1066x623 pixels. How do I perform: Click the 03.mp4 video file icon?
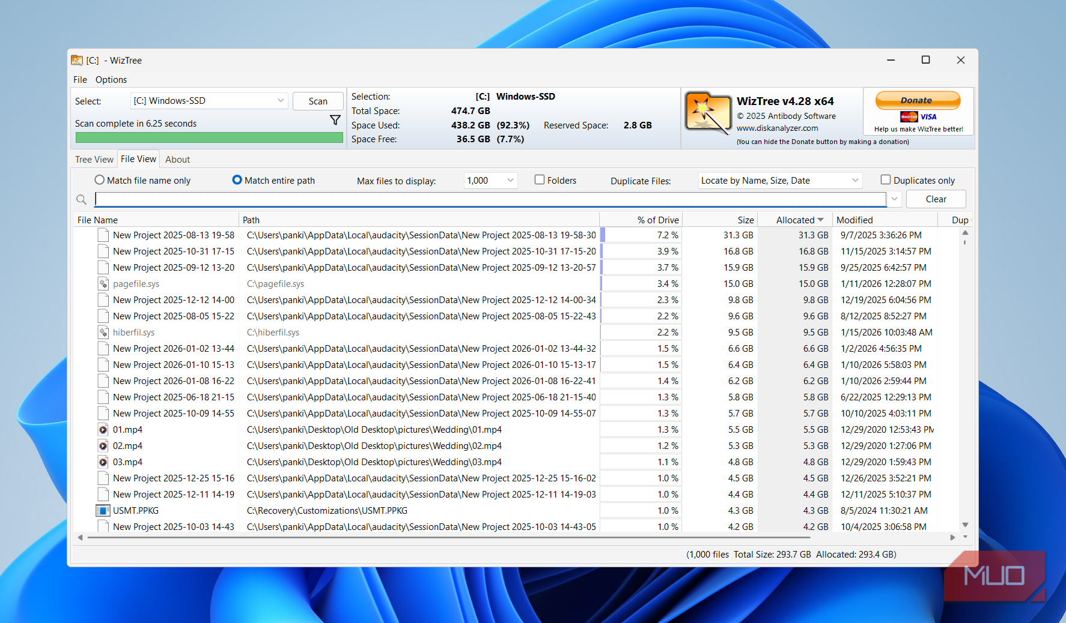click(x=103, y=462)
